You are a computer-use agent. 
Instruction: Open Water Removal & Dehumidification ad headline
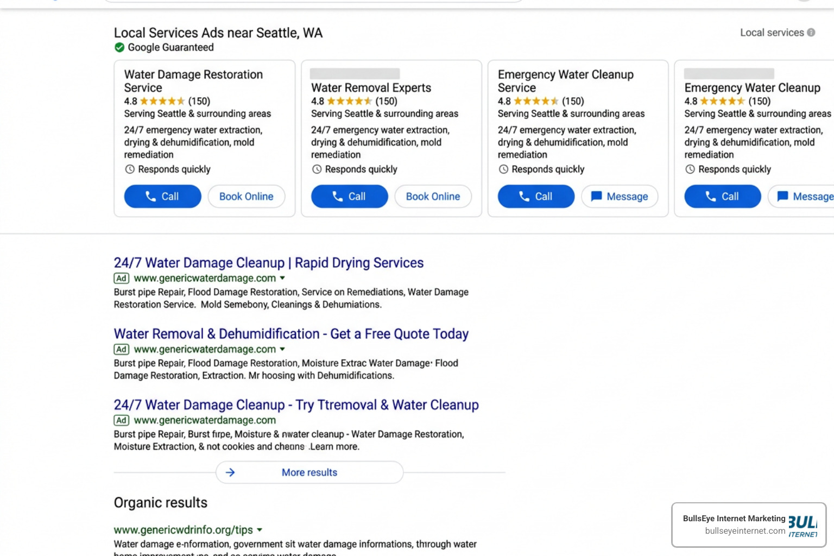coord(291,334)
